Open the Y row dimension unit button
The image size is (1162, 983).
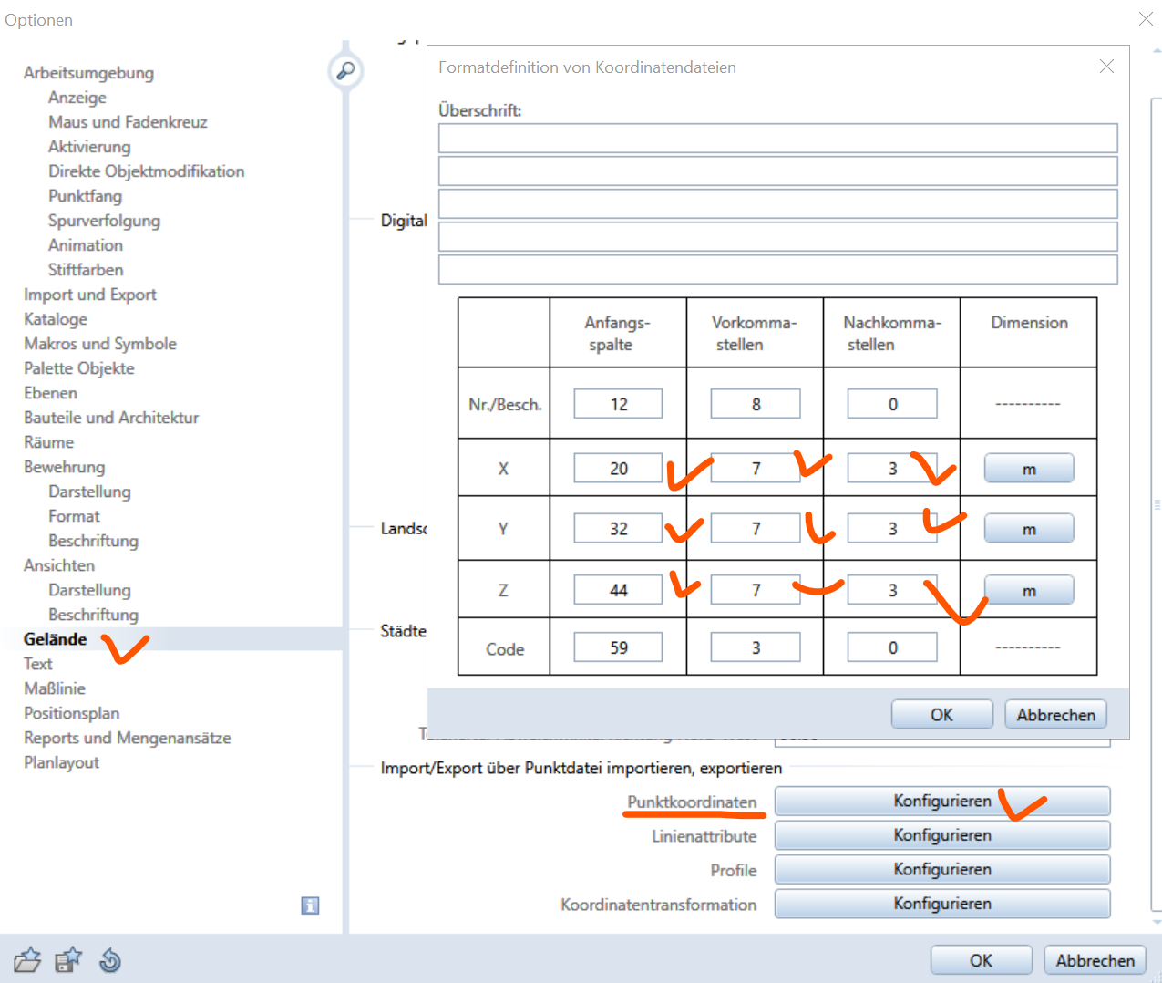(1028, 529)
